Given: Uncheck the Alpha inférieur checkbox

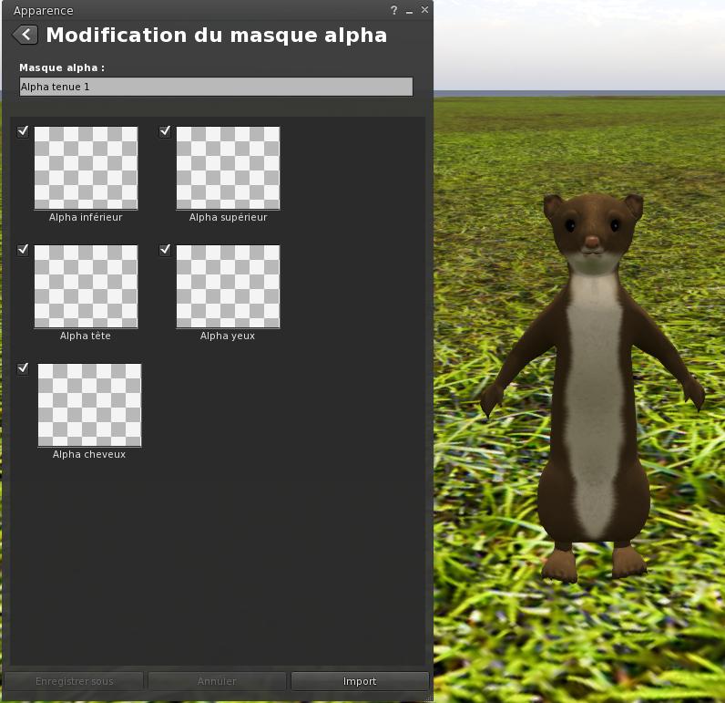Looking at the screenshot, I should (23, 131).
